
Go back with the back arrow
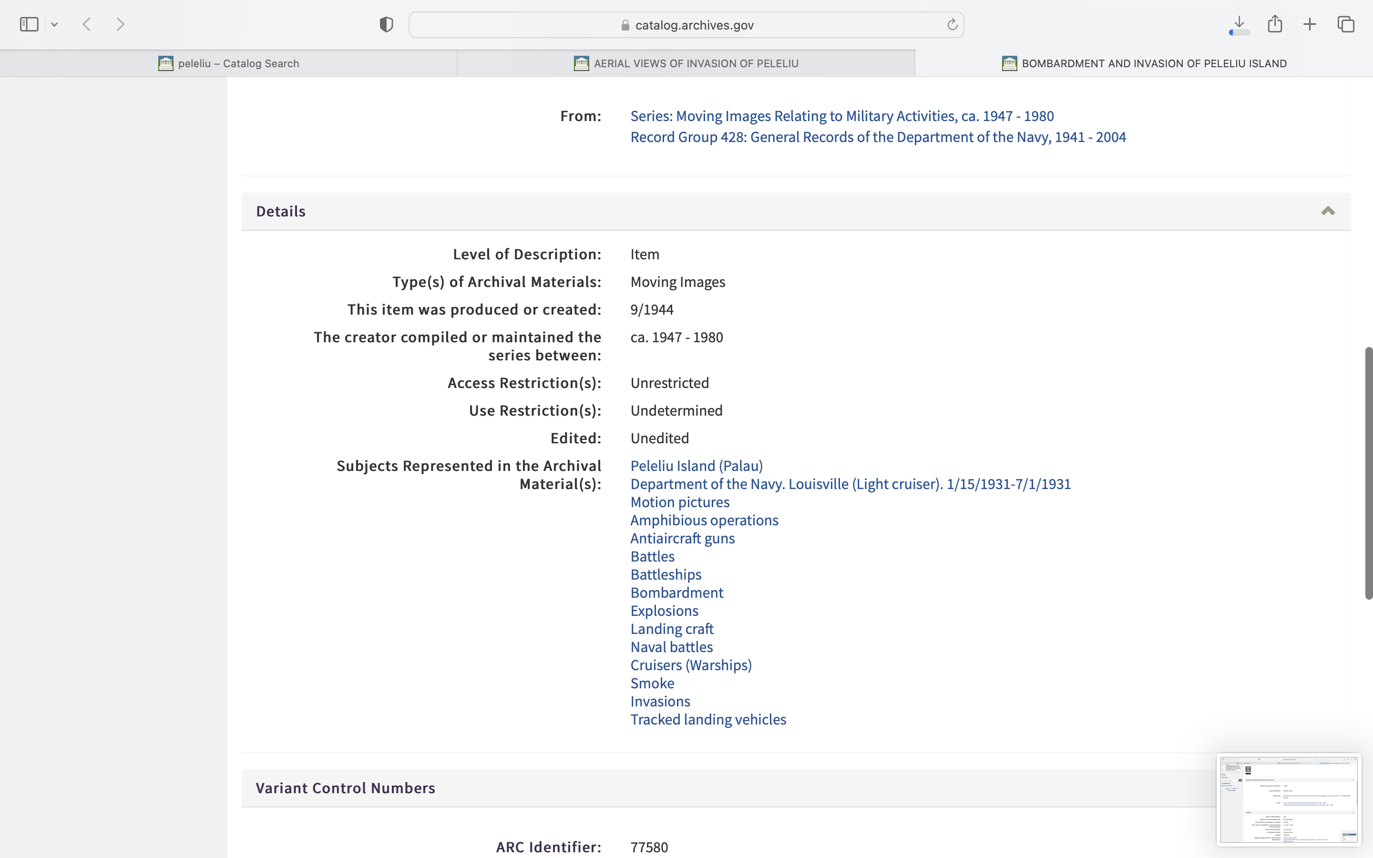click(x=87, y=24)
